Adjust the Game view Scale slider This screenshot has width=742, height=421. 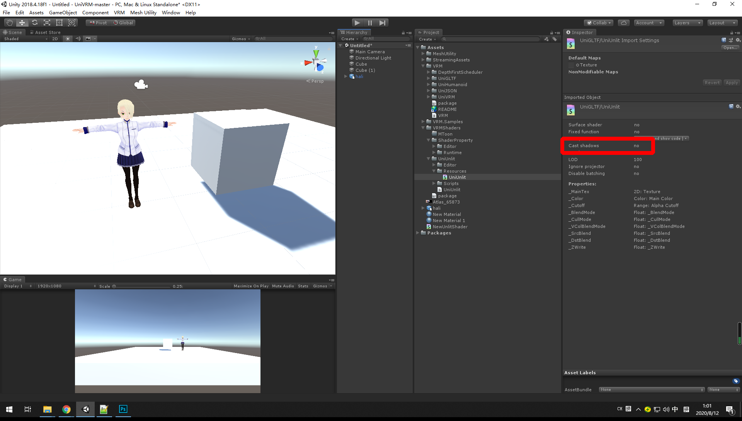point(114,286)
